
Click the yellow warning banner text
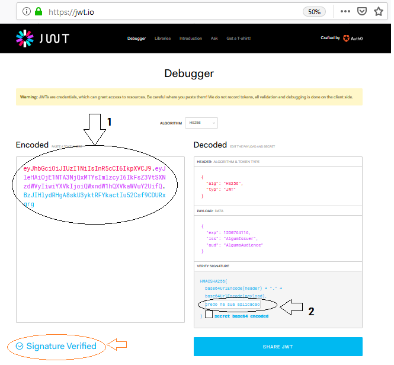click(187, 97)
